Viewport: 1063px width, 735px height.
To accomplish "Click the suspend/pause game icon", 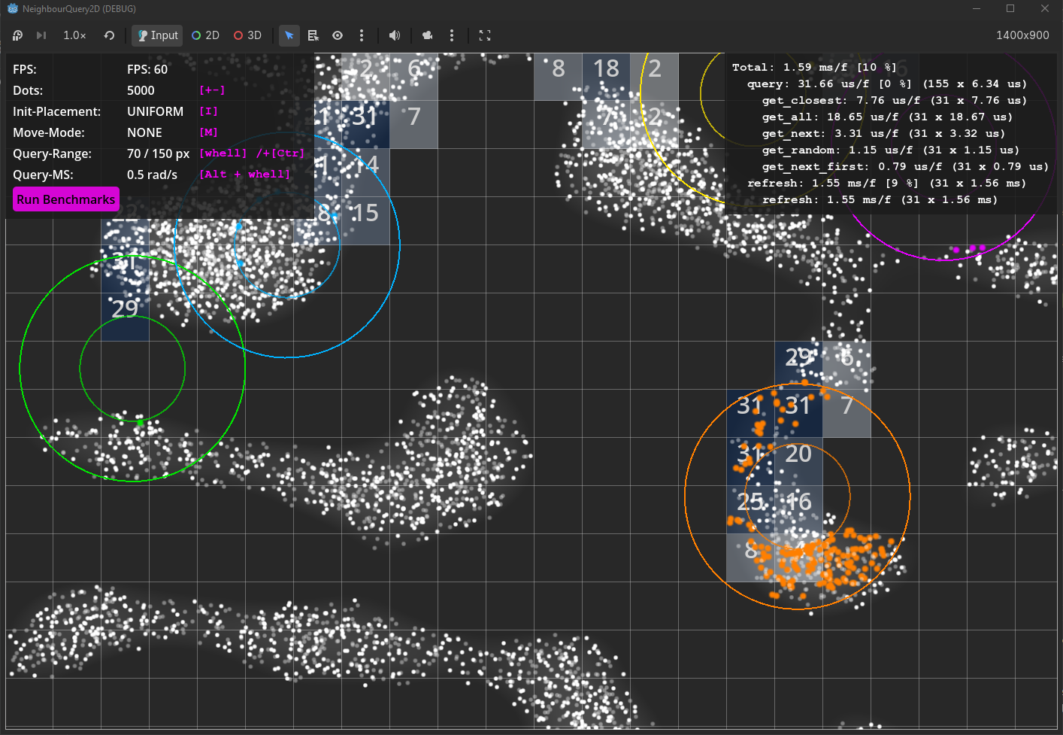I will tap(18, 35).
